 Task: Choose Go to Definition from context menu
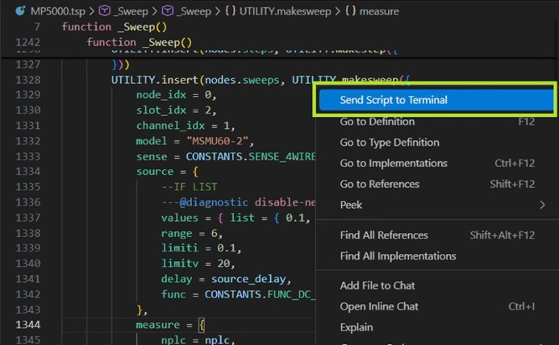[x=377, y=122]
